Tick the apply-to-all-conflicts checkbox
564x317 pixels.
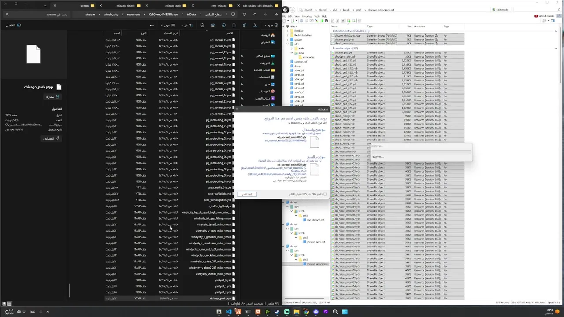pos(325,194)
